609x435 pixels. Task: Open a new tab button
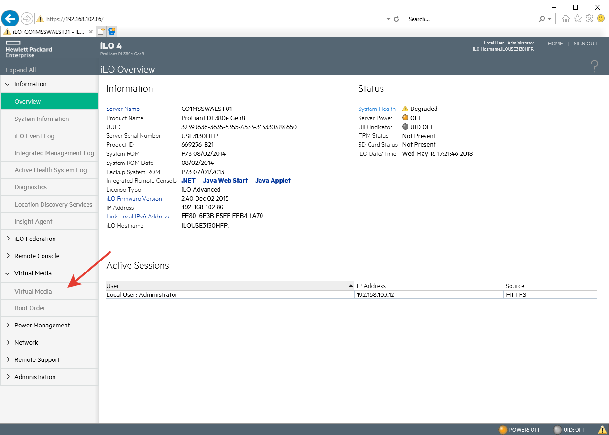101,32
